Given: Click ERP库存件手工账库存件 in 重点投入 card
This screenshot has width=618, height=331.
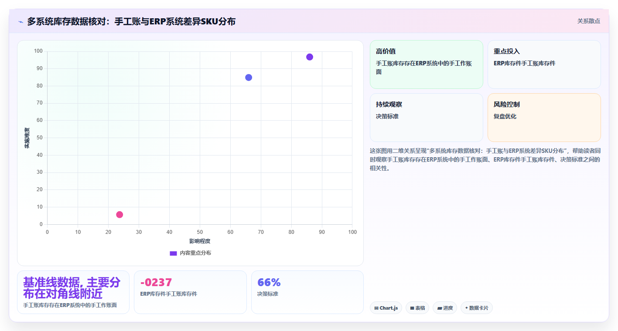Looking at the screenshot, I should [525, 64].
